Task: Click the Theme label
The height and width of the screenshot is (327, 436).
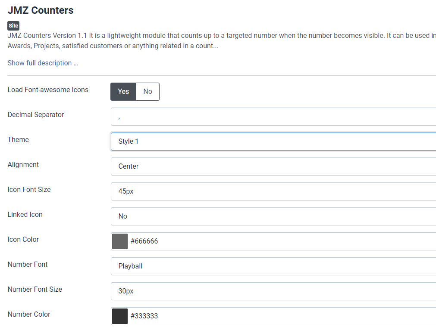Action: (18, 139)
